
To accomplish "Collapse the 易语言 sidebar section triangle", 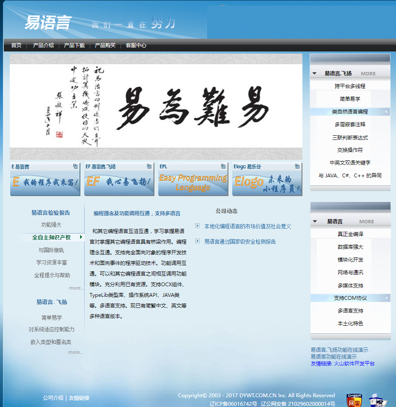I will pos(315,222).
